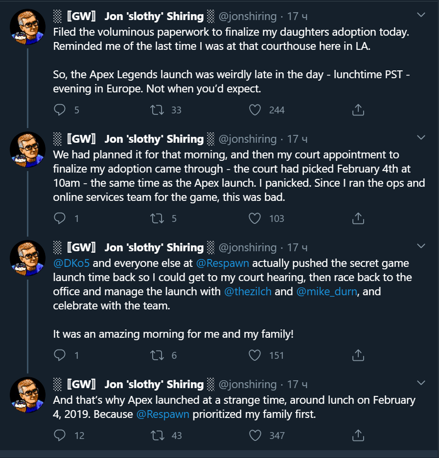Retweet the tweet with 43 retweets
Image resolution: width=439 pixels, height=458 pixels.
coord(158,435)
